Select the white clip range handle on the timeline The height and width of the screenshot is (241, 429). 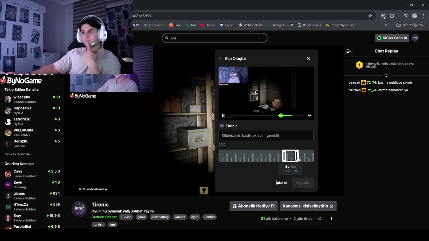(290, 156)
